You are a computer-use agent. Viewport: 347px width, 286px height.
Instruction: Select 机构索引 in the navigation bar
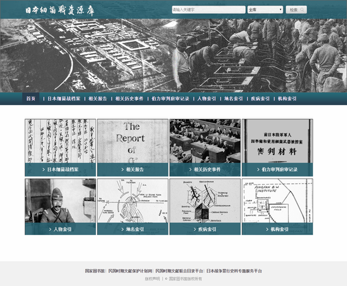coord(287,99)
